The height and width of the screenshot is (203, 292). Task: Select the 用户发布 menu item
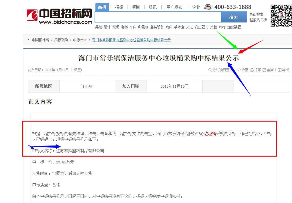(175, 7)
